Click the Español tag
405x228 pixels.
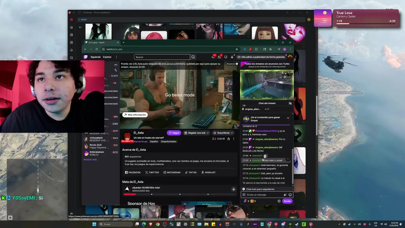(154, 142)
